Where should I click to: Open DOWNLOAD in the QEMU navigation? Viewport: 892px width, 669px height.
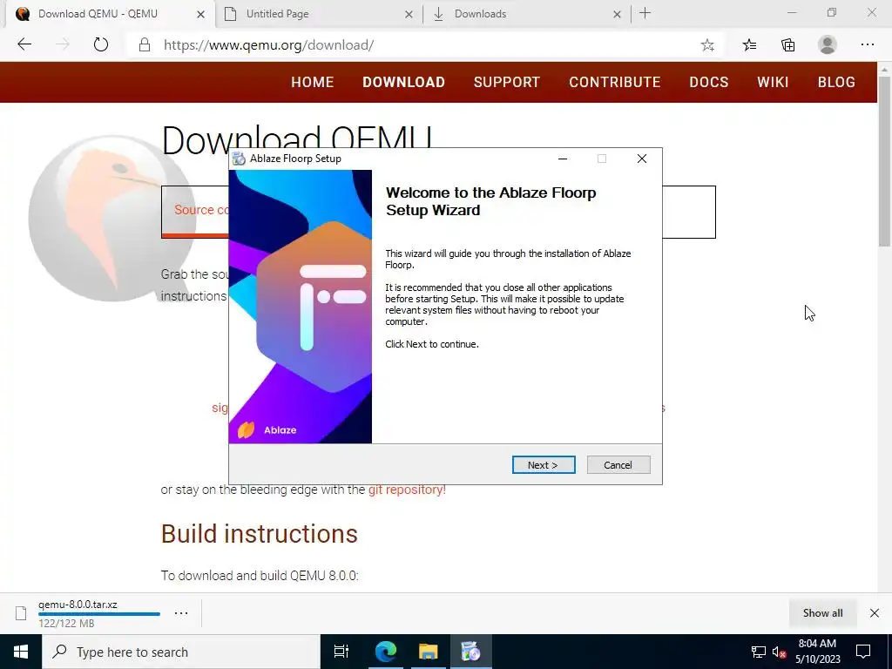coord(404,82)
